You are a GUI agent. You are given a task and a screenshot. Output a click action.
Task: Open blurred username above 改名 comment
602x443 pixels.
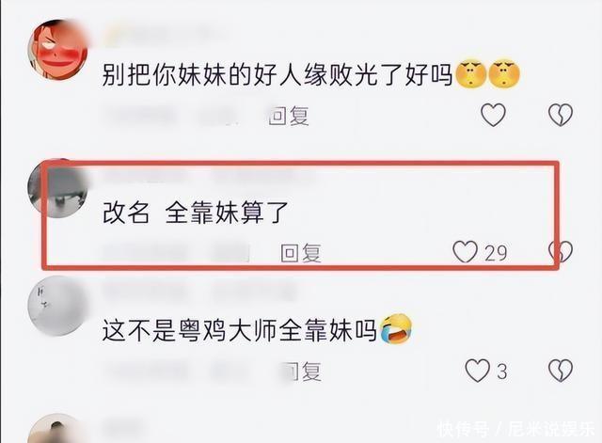[x=209, y=175]
